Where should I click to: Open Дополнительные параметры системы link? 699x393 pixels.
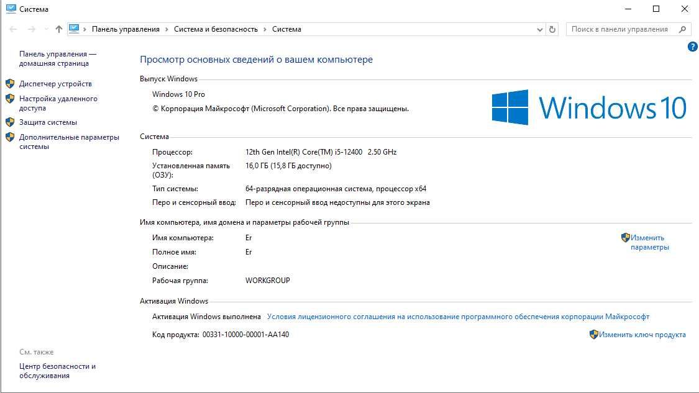69,142
